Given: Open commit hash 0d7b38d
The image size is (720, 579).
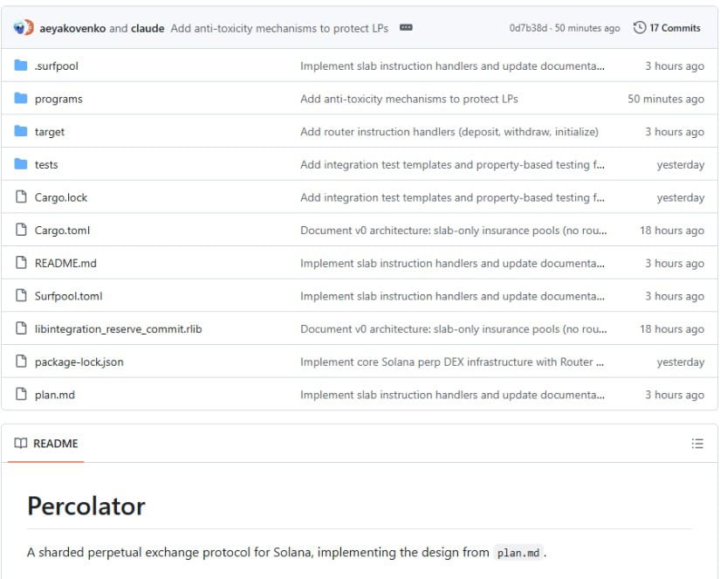Looking at the screenshot, I should tap(529, 28).
